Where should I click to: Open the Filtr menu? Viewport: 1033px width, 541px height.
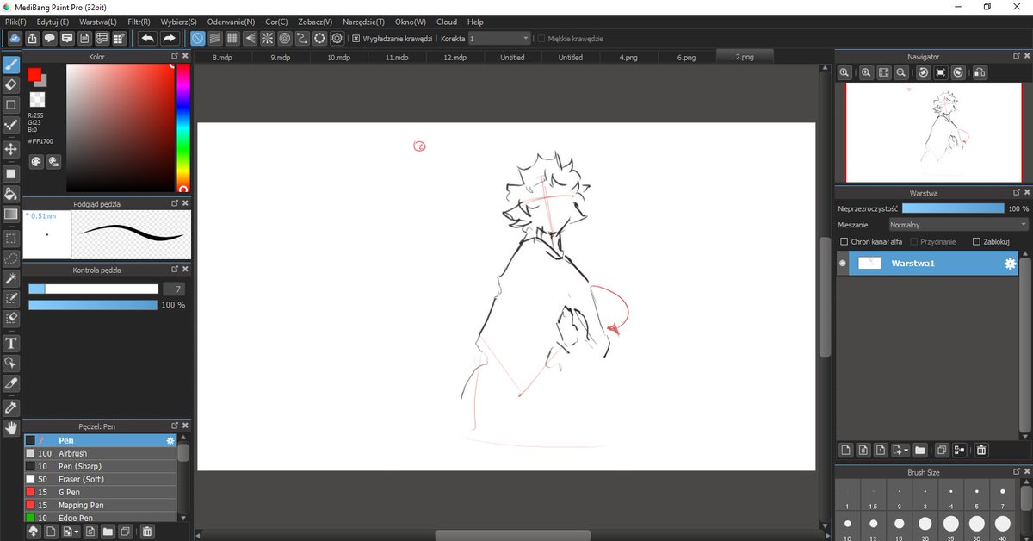[138, 22]
